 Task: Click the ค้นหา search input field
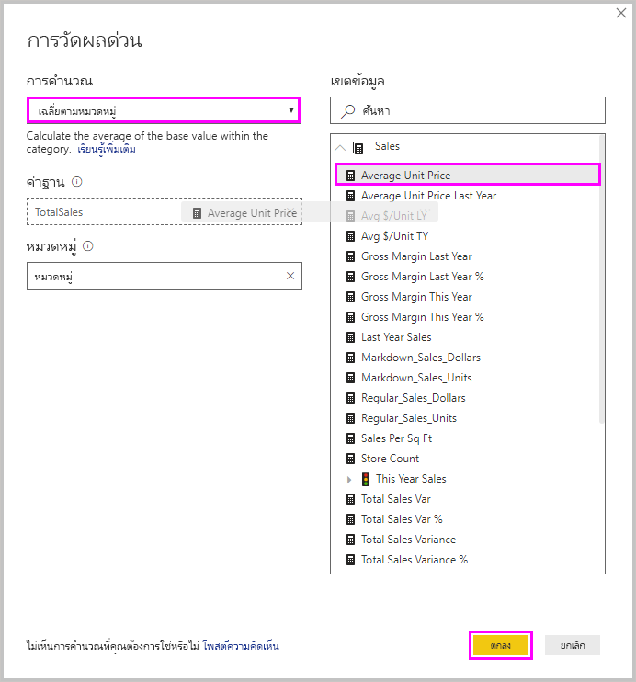(x=468, y=110)
